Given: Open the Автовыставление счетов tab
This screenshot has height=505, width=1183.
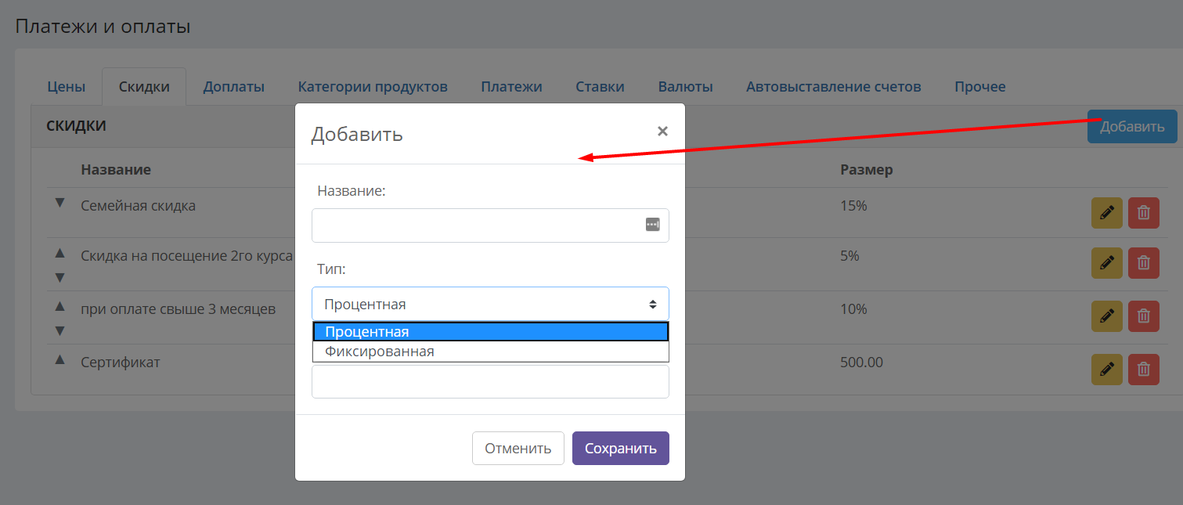Looking at the screenshot, I should click(833, 87).
